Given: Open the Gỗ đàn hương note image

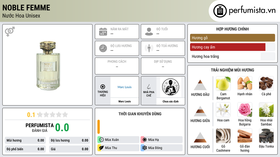Looking at the screenshot, I should pos(245,136).
